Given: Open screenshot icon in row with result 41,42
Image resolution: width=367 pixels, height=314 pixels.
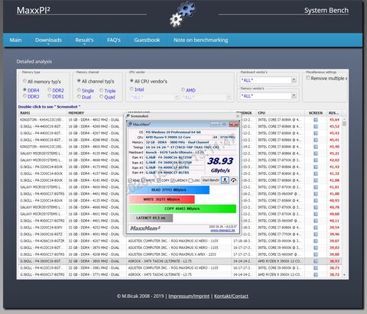Looking at the screenshot, I should click(x=316, y=167).
